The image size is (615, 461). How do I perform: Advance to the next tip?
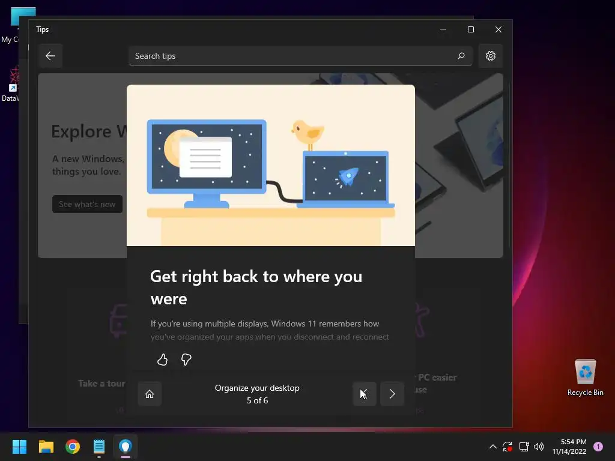392,394
